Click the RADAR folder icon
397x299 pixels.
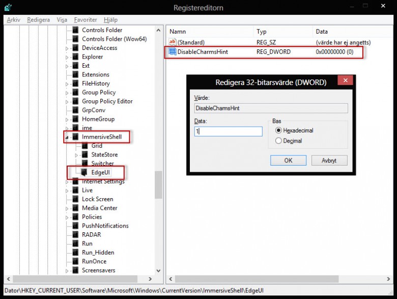coord(76,235)
